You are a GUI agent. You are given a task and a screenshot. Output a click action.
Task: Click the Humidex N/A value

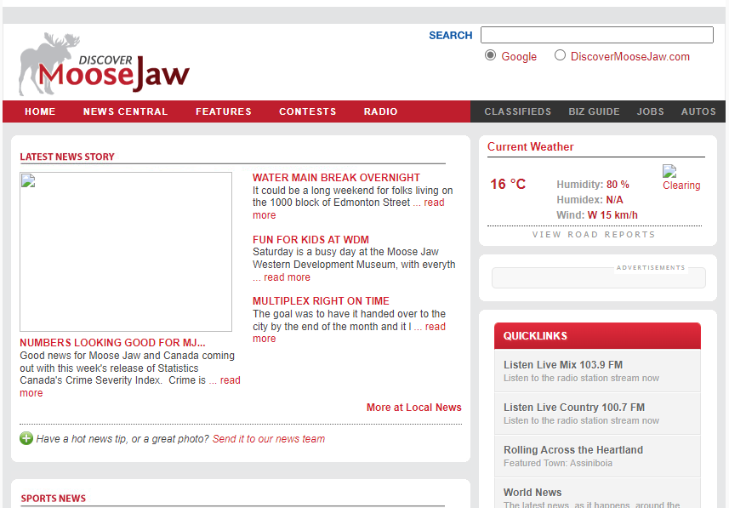click(615, 200)
